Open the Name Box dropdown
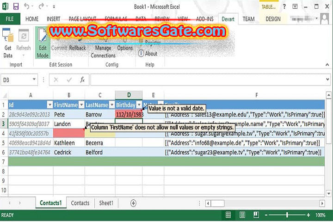 pos(34,80)
